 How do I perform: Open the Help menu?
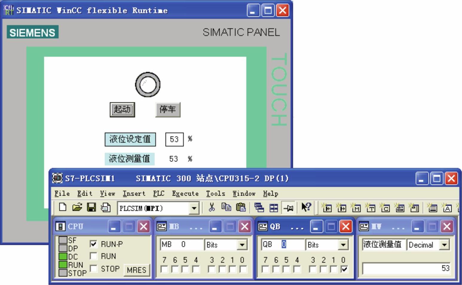click(270, 193)
